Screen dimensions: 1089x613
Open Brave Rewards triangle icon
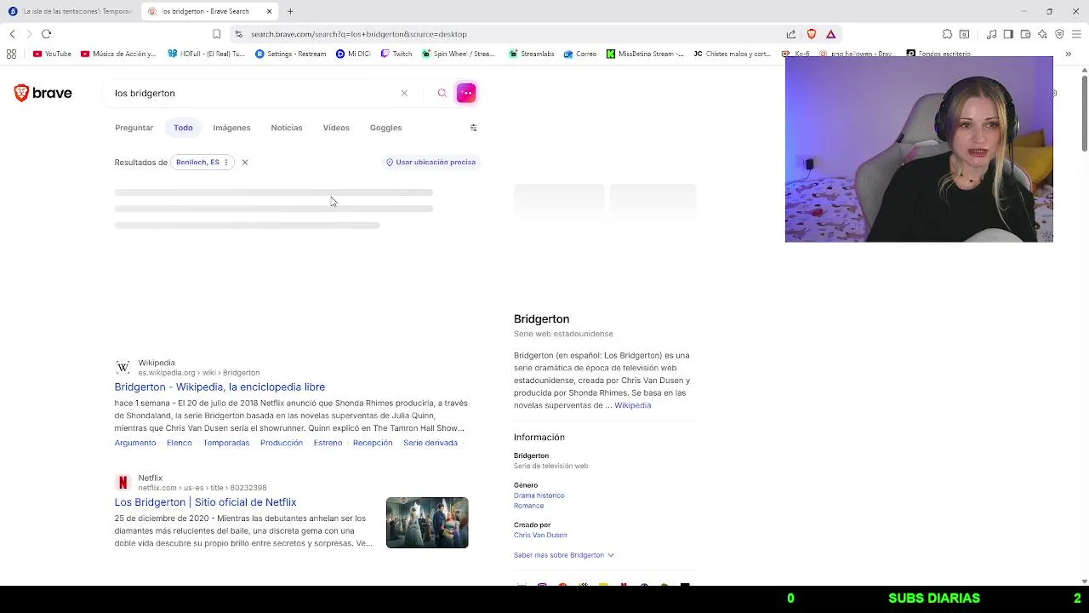coord(831,34)
